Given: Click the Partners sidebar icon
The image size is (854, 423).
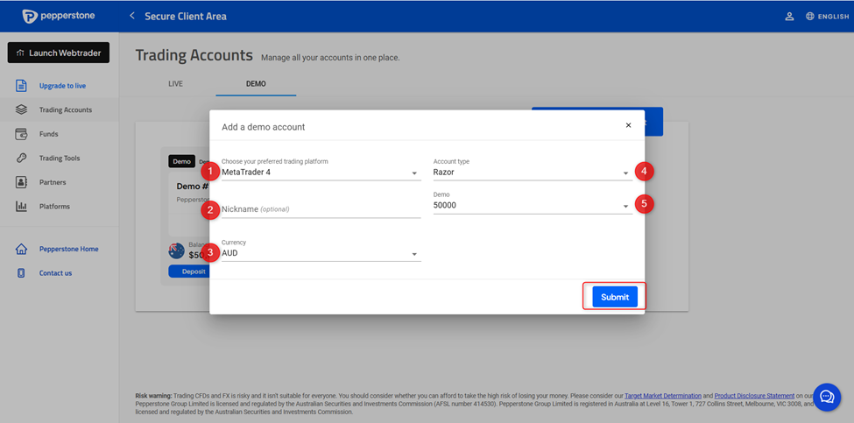Looking at the screenshot, I should pyautogui.click(x=21, y=182).
